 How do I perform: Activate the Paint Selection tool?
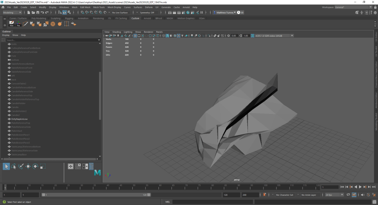[21, 167]
